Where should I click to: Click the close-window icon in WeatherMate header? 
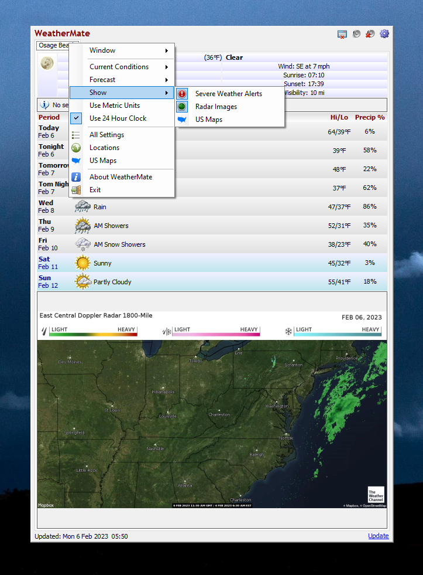click(342, 35)
